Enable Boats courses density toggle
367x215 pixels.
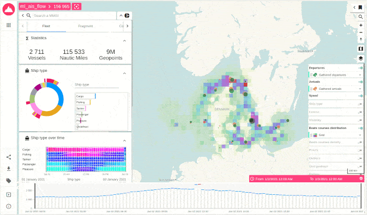[x=360, y=142]
